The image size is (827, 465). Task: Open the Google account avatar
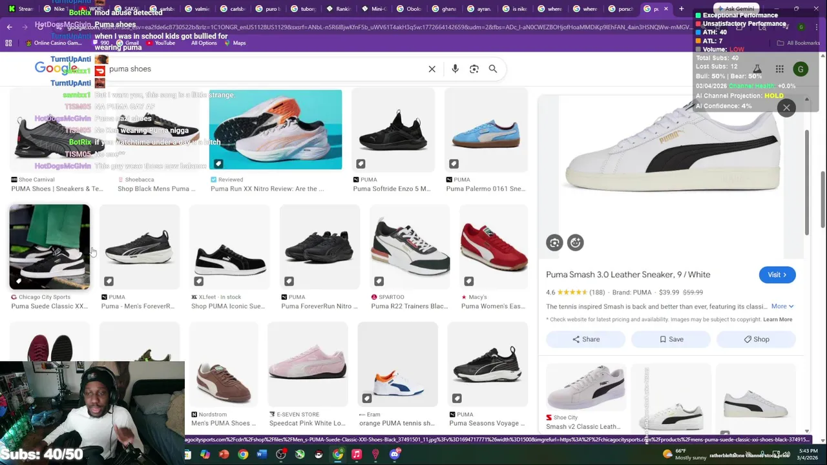click(801, 69)
